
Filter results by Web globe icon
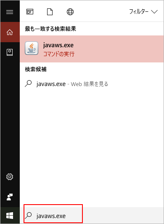[70, 12]
